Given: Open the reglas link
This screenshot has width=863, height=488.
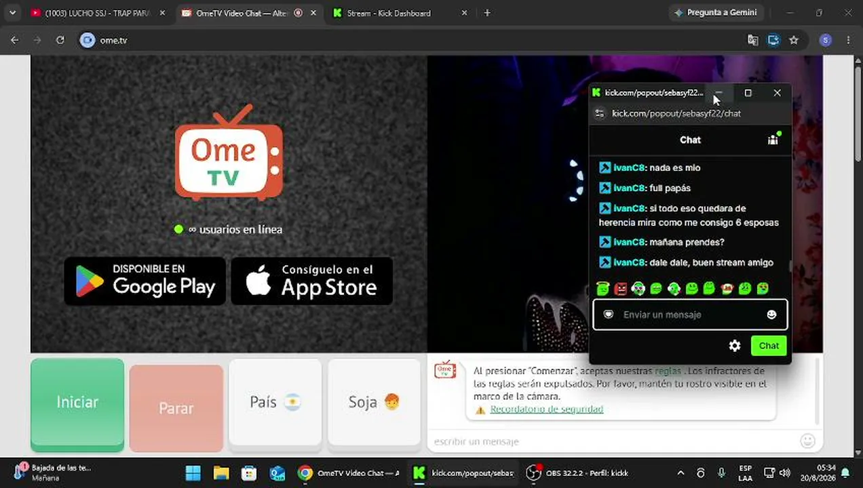Looking at the screenshot, I should 668,371.
